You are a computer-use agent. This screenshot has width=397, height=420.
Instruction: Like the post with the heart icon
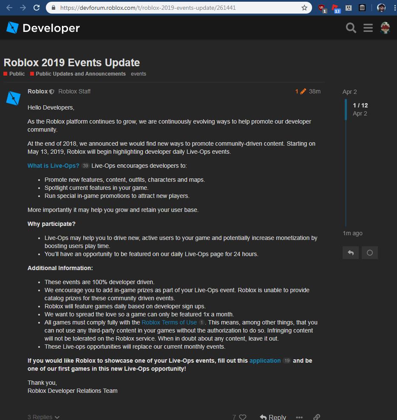[x=243, y=417]
